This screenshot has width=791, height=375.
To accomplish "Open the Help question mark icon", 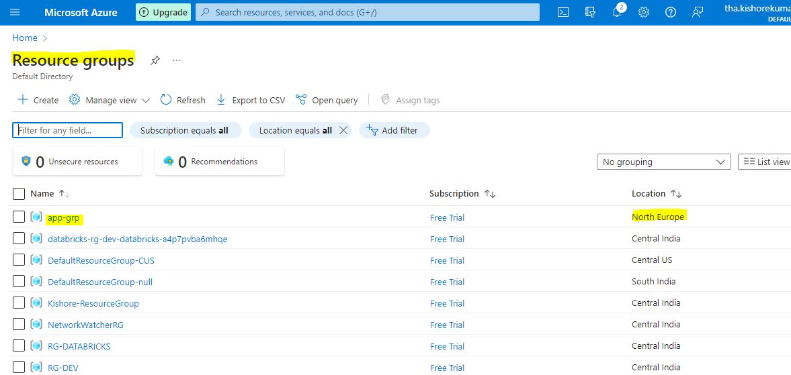I will 670,12.
